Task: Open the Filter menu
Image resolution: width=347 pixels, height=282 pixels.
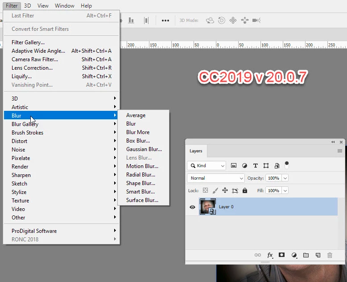Action: point(12,5)
